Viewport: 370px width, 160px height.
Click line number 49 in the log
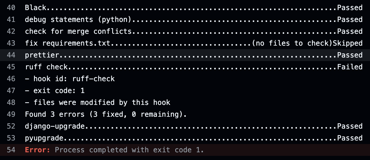[x=11, y=114]
